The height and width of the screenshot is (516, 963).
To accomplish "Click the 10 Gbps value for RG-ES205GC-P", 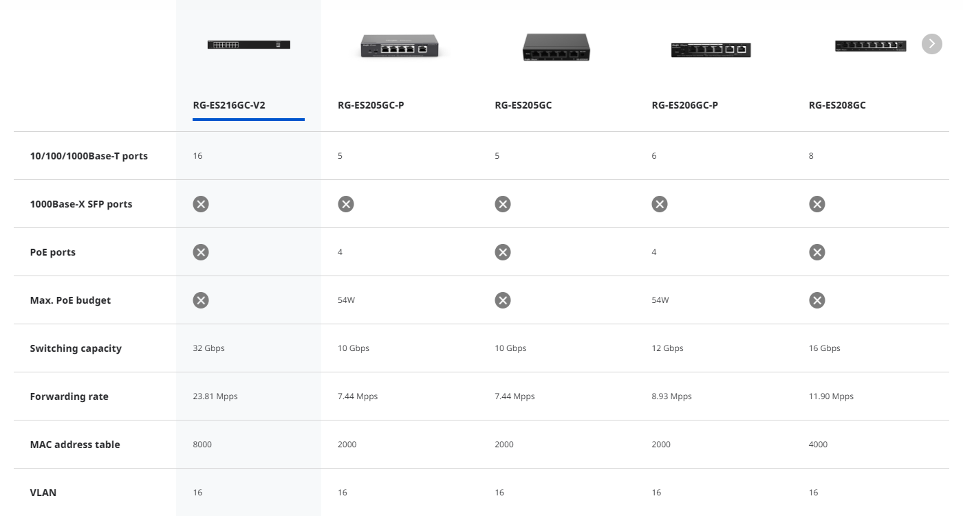I will point(354,348).
